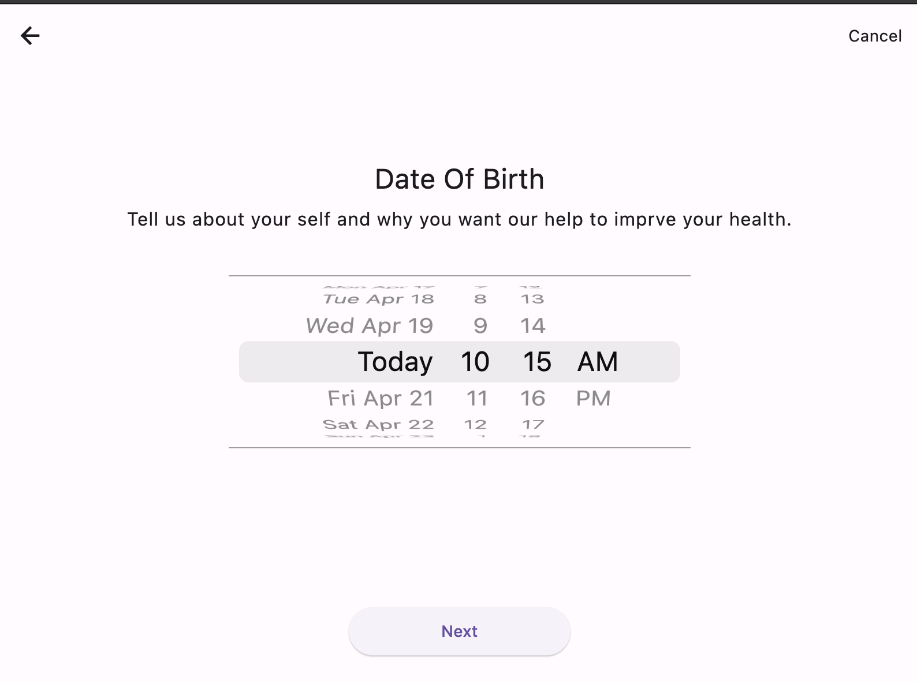Select minute 14 in the minute column
Image resolution: width=917 pixels, height=682 pixels.
(532, 325)
